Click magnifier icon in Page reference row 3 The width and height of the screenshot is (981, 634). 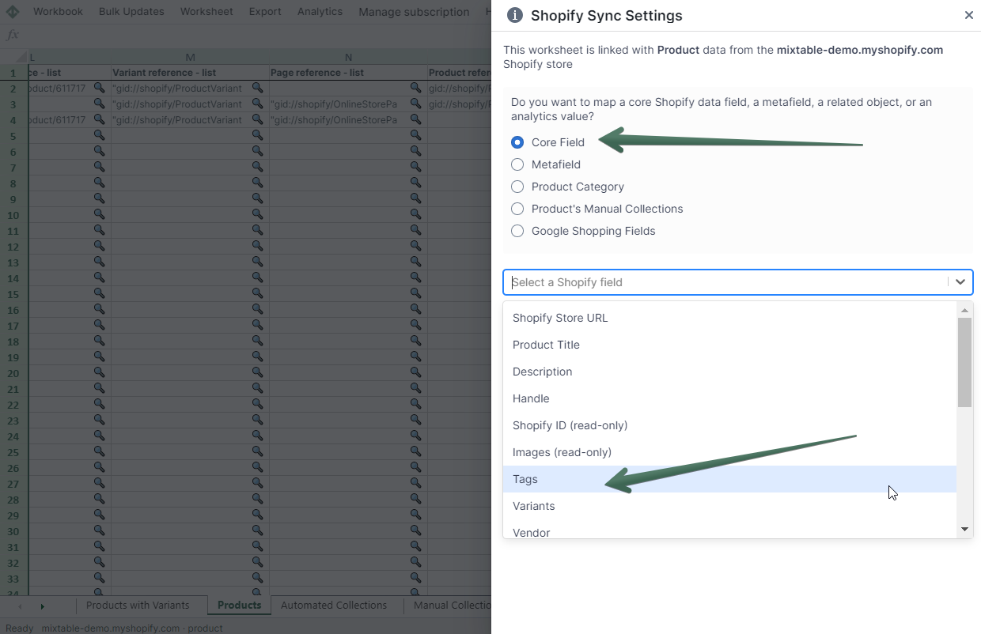pyautogui.click(x=415, y=104)
